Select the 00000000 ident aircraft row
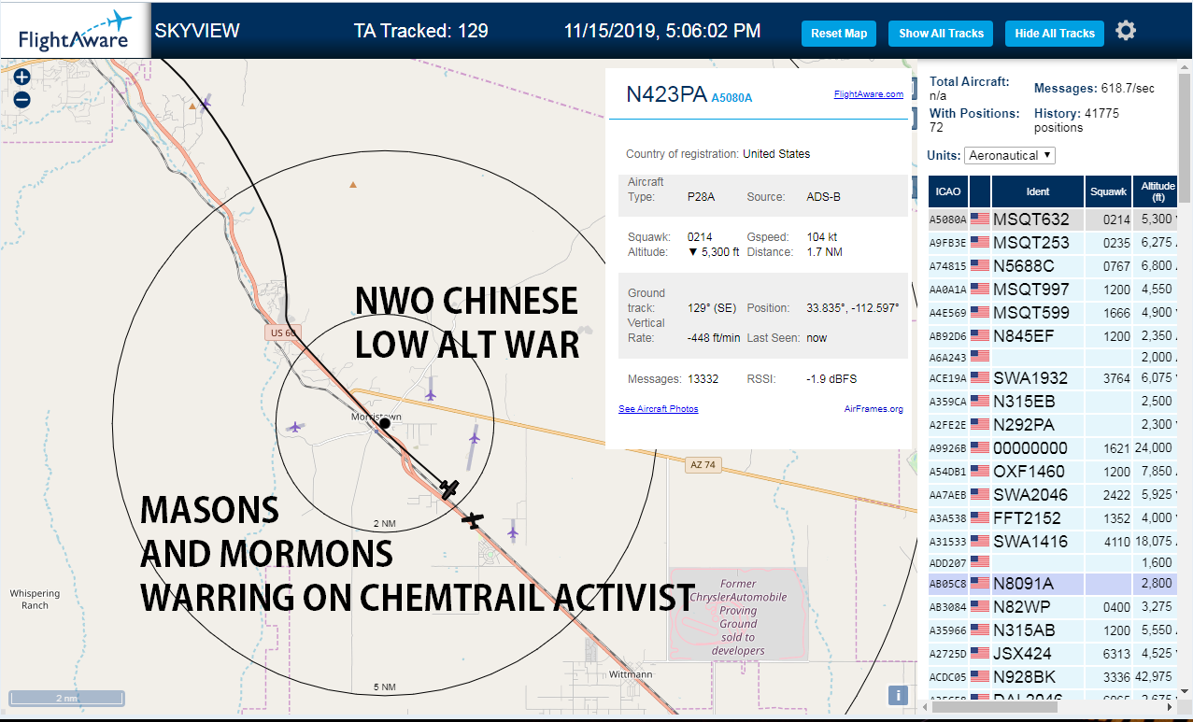1193x722 pixels. point(1054,447)
